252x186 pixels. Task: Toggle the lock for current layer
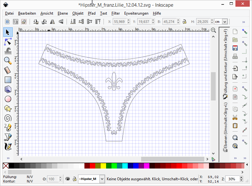point(74,179)
